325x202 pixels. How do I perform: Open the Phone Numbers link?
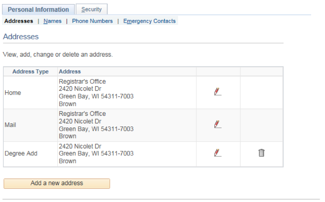[x=92, y=21]
